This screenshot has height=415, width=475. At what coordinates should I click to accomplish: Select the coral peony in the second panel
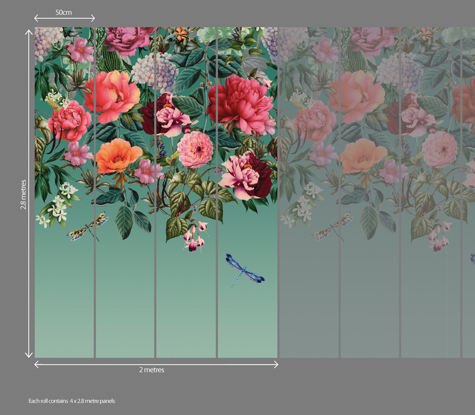pyautogui.click(x=111, y=95)
